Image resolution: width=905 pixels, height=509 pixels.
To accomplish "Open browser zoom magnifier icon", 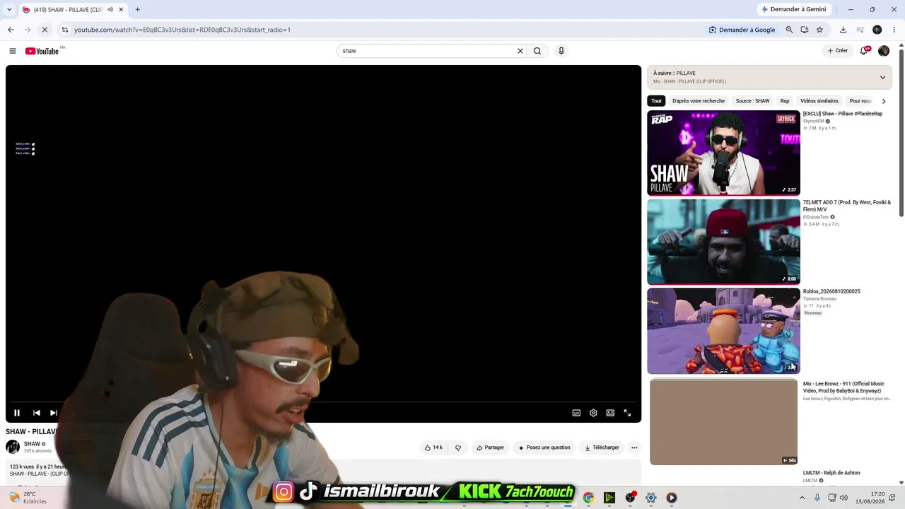I will [789, 30].
